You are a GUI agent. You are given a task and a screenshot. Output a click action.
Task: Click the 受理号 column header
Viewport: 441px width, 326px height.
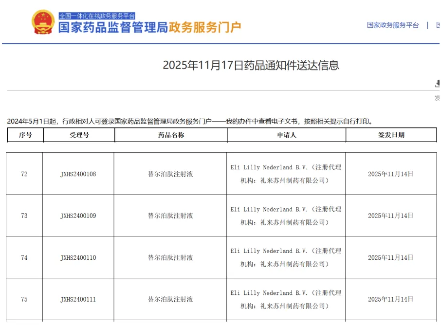tap(79, 135)
